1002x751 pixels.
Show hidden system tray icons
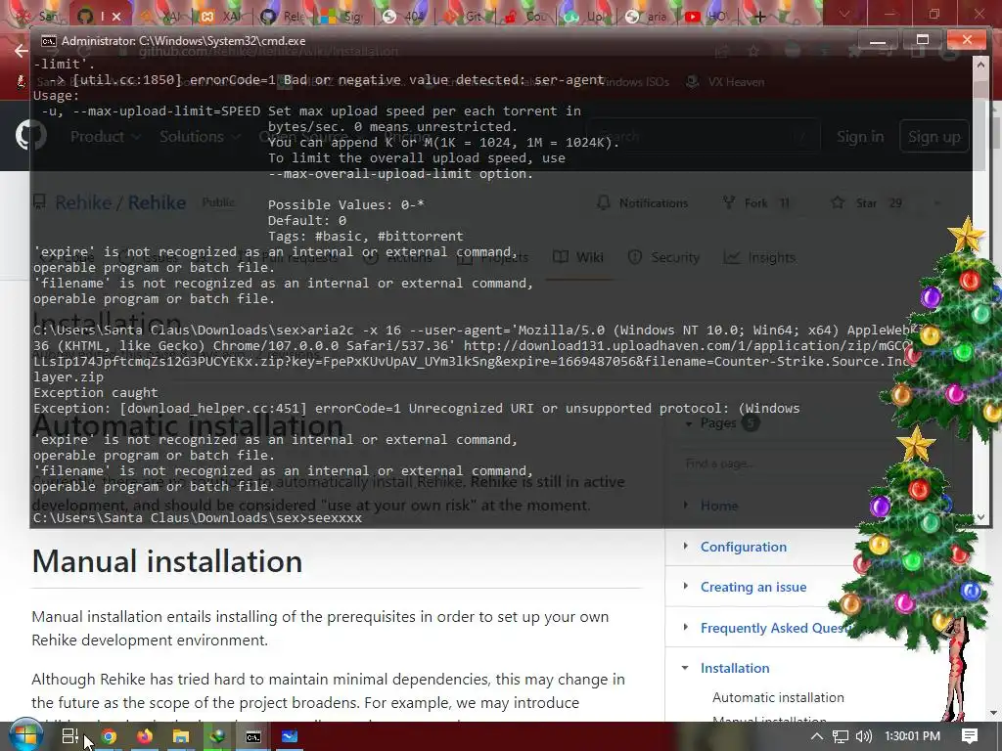817,736
